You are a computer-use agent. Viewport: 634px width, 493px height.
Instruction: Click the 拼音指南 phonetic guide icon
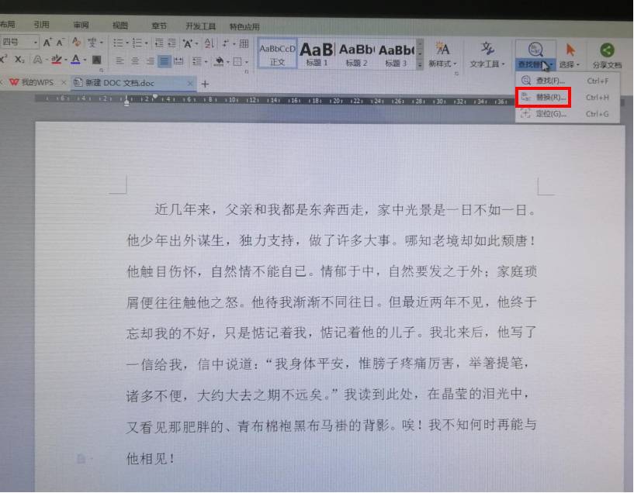[92, 42]
